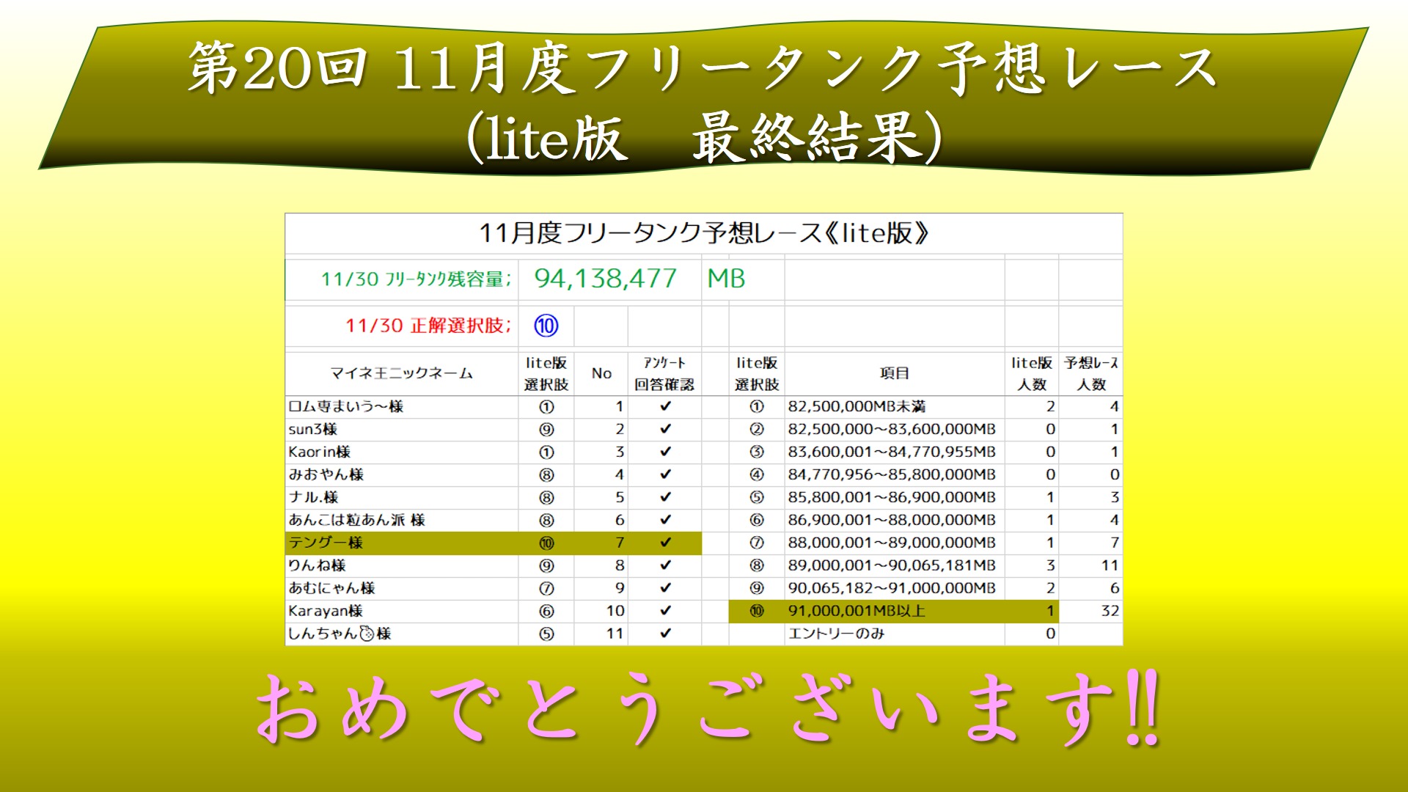This screenshot has height=792, width=1408.
Task: Click the エントリーのみ row label
Action: [836, 634]
